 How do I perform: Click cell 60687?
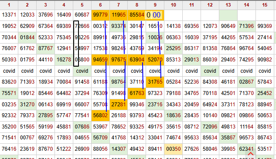click(82, 15)
